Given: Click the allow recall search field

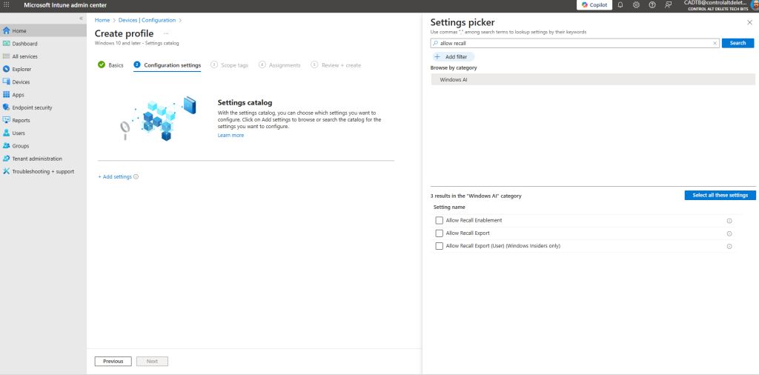Looking at the screenshot, I should click(x=574, y=43).
